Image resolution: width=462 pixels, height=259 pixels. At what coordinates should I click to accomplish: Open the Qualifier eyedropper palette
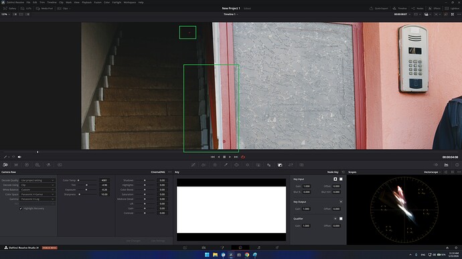tap(226, 165)
